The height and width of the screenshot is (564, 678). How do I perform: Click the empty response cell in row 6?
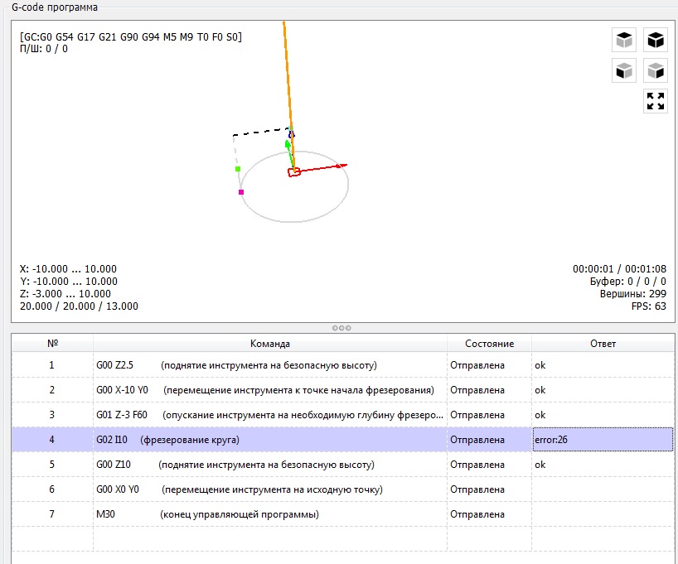[x=603, y=489]
